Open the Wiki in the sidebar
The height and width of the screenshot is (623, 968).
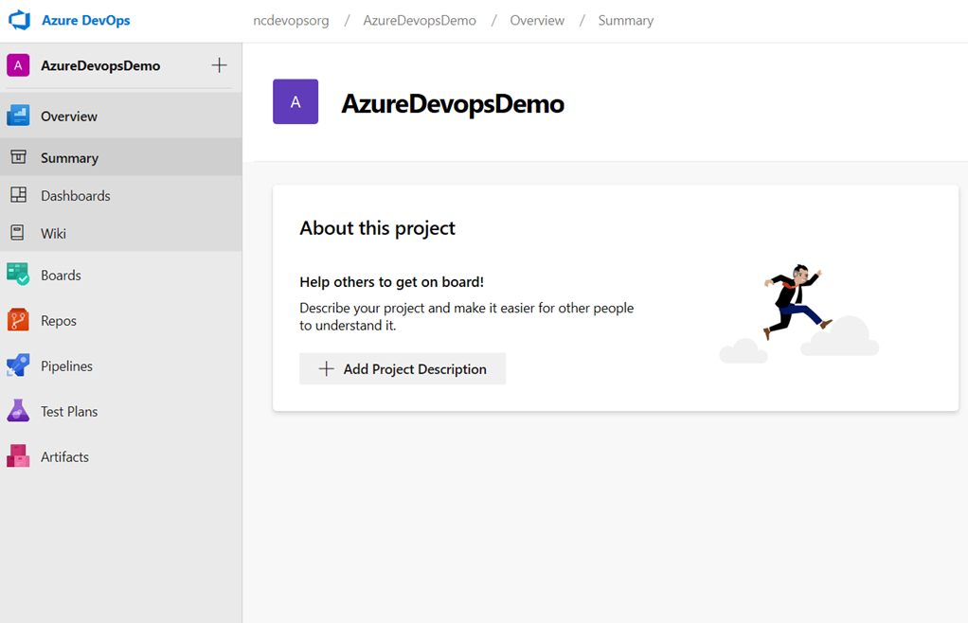coord(121,233)
